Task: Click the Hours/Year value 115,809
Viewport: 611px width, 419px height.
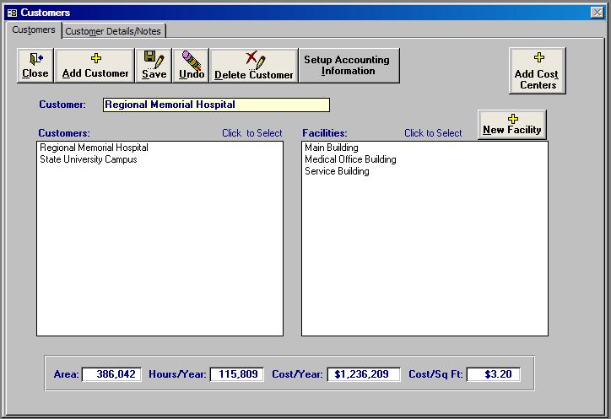Action: pyautogui.click(x=237, y=374)
